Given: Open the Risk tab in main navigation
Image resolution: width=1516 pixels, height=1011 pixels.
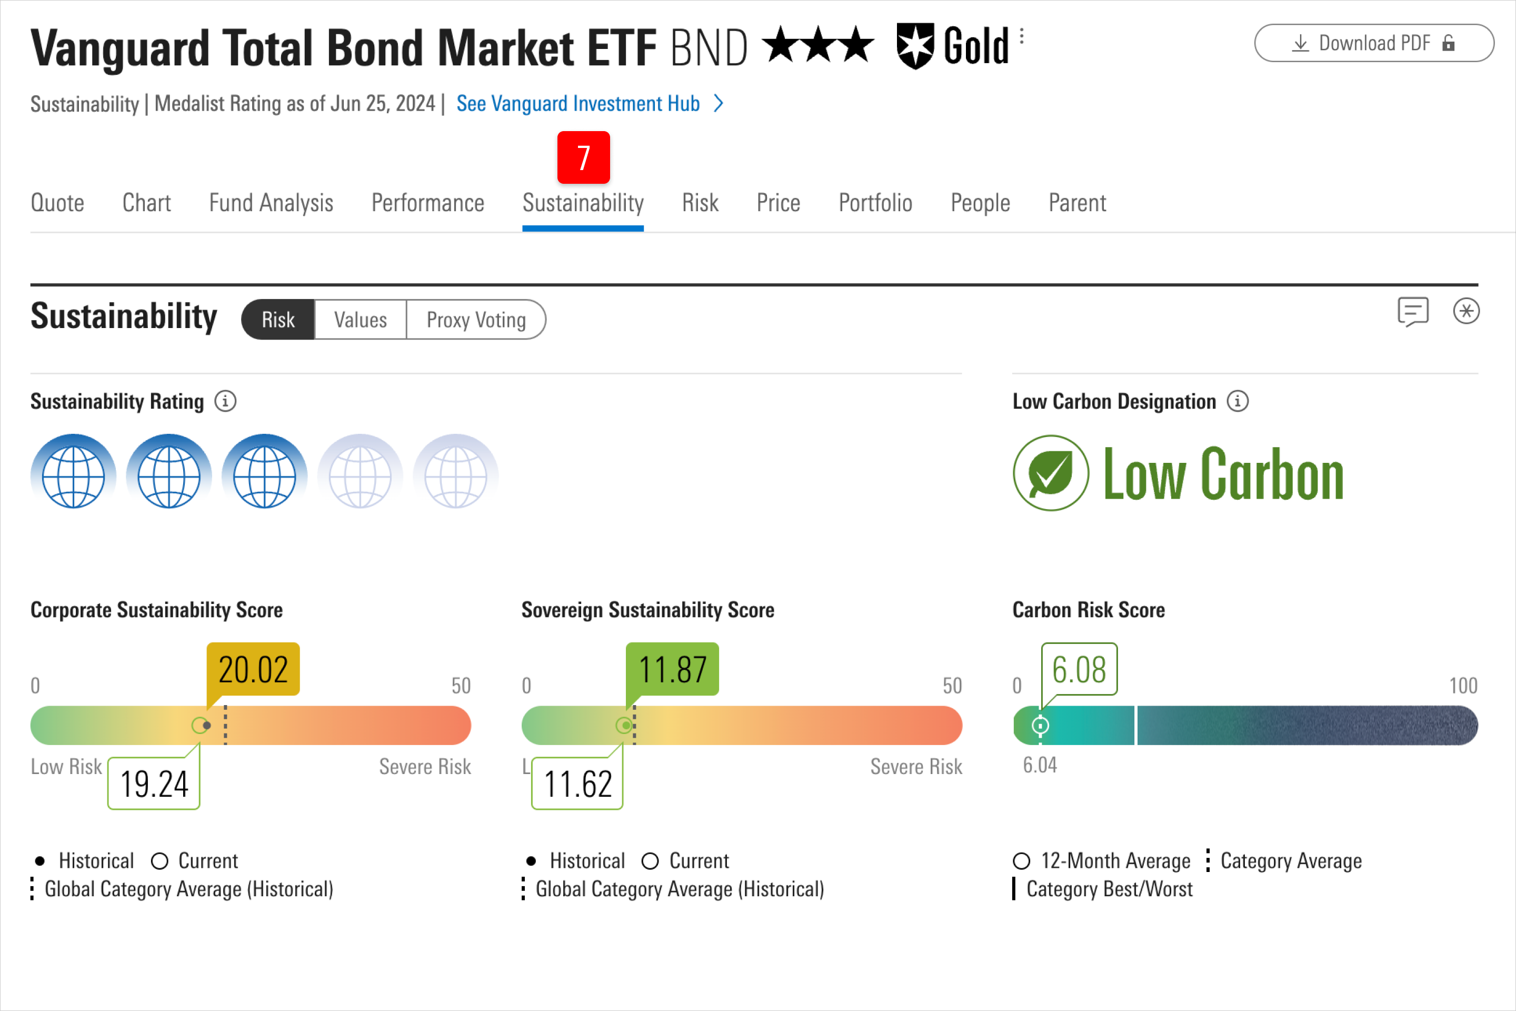Looking at the screenshot, I should pos(700,203).
